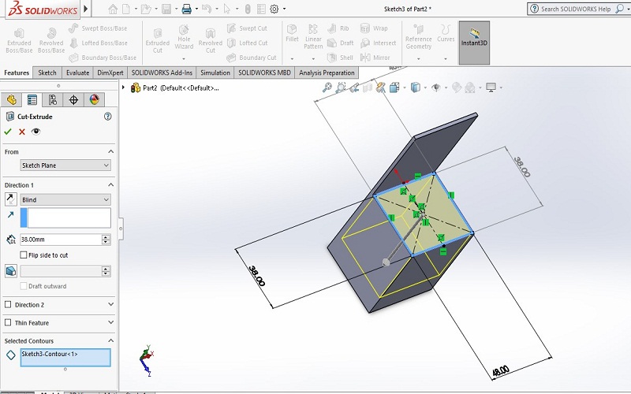
Task: Click Search SOLIDWORKS Help field
Action: click(576, 9)
